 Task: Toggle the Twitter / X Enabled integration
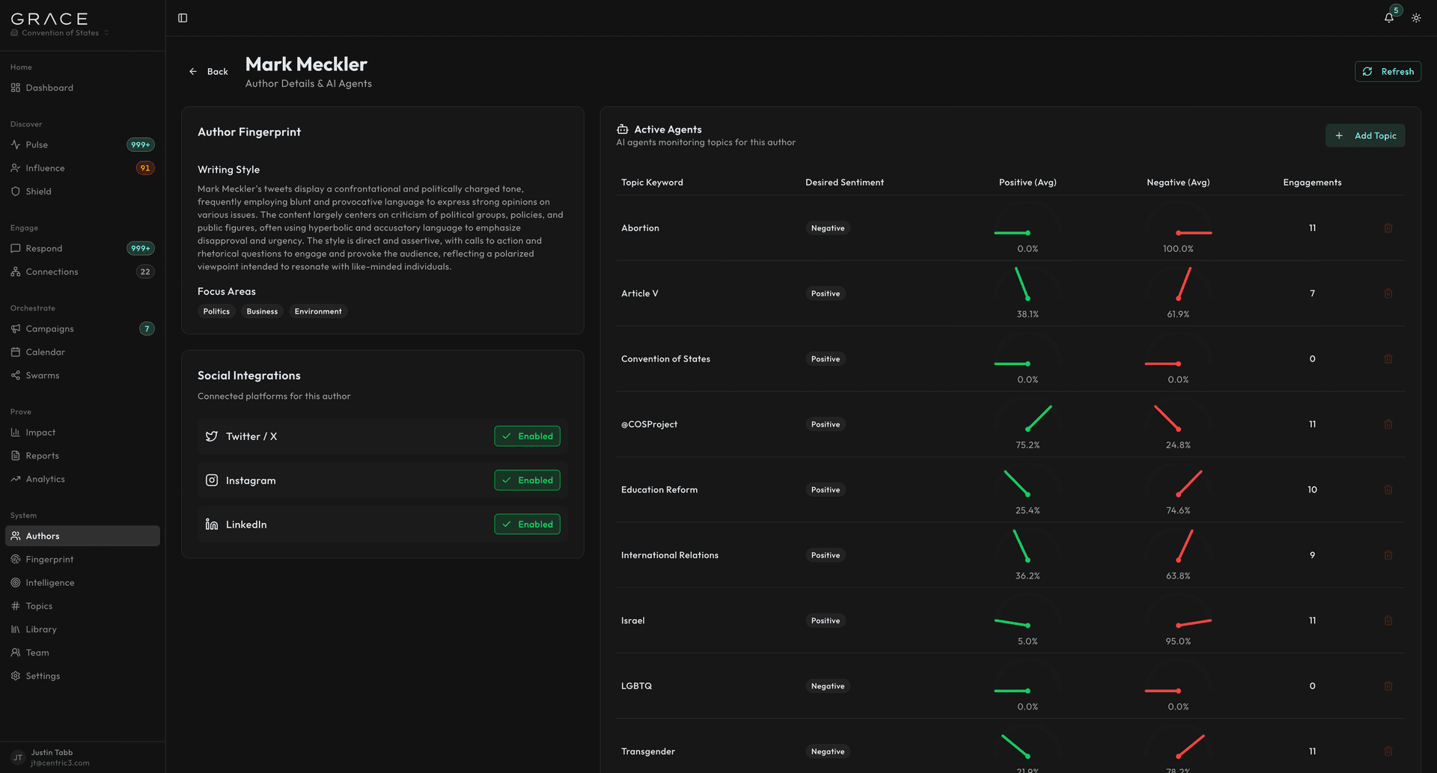click(x=527, y=436)
